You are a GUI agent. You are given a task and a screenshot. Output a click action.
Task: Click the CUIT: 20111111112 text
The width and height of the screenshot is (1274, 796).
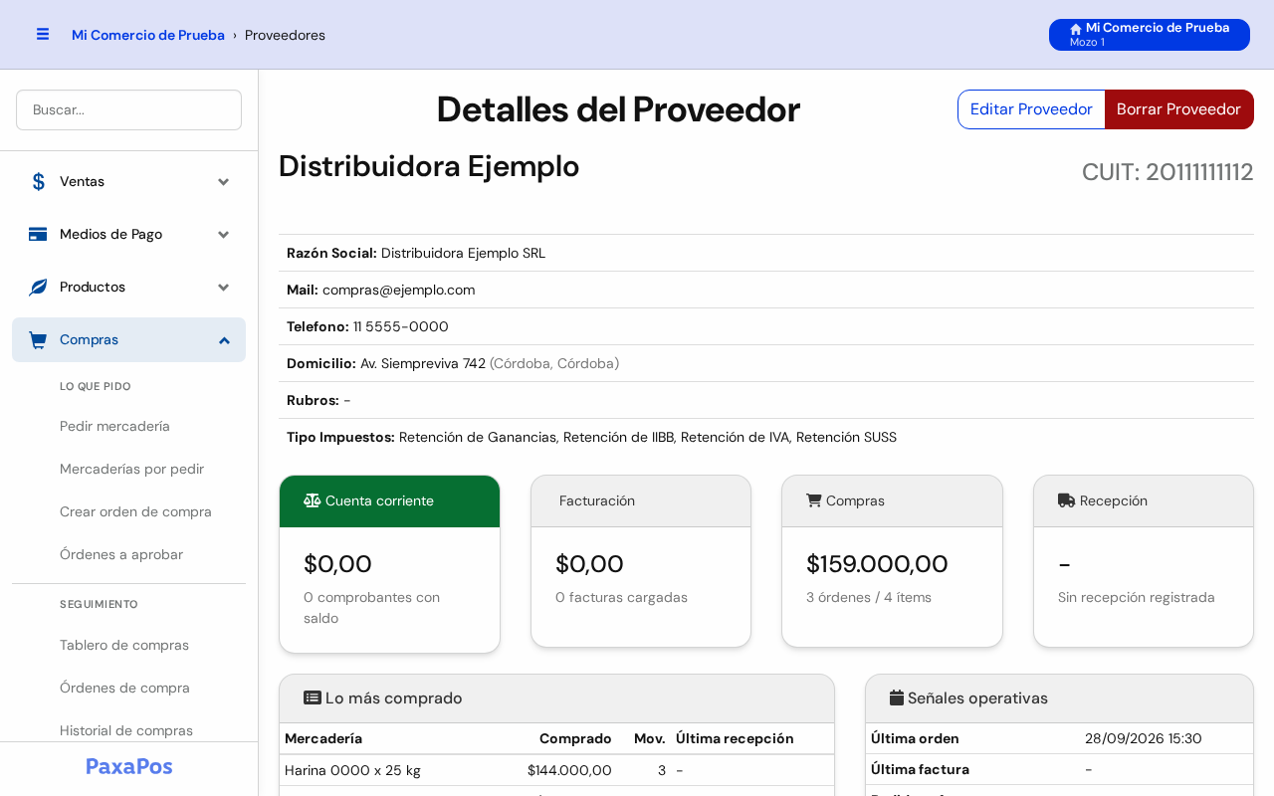pyautogui.click(x=1168, y=172)
